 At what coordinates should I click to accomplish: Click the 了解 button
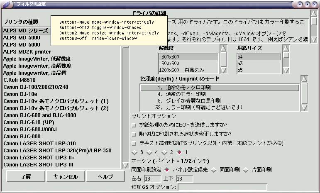tap(26, 176)
